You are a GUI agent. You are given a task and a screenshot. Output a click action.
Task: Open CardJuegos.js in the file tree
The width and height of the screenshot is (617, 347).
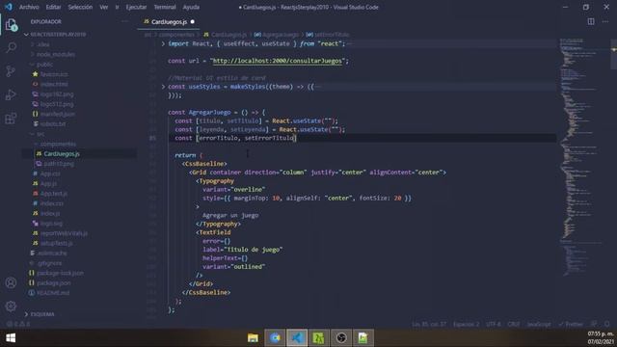coord(62,154)
